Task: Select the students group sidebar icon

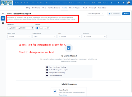Action: coord(3,18)
